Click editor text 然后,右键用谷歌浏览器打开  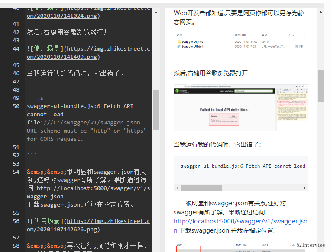[x=68, y=32]
